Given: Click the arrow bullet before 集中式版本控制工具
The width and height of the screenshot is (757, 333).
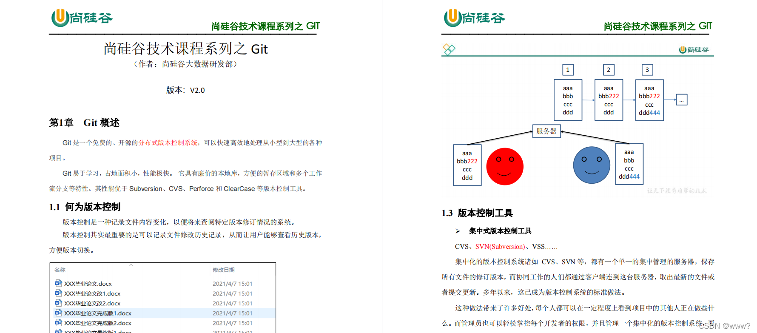Looking at the screenshot, I should pos(458,231).
